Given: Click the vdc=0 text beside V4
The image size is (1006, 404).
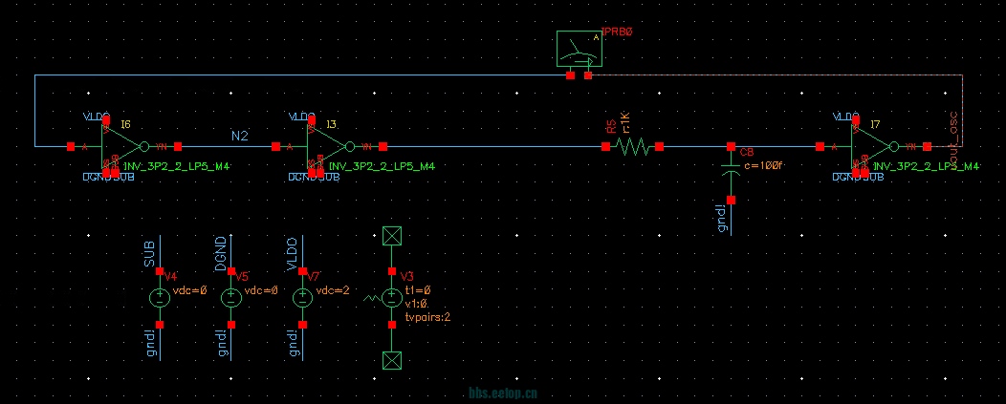Looking at the screenshot, I should 190,289.
